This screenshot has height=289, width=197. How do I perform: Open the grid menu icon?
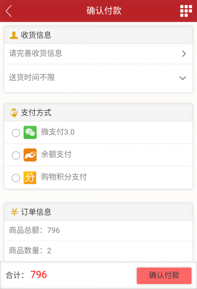[x=186, y=11]
